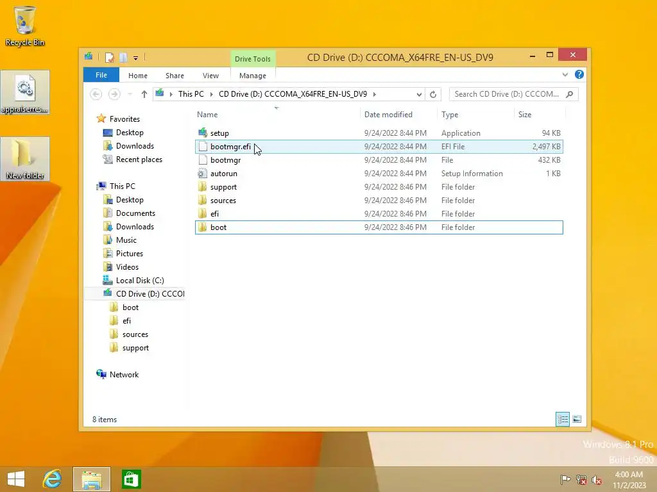Switch to the Home ribbon tab

pyautogui.click(x=138, y=76)
